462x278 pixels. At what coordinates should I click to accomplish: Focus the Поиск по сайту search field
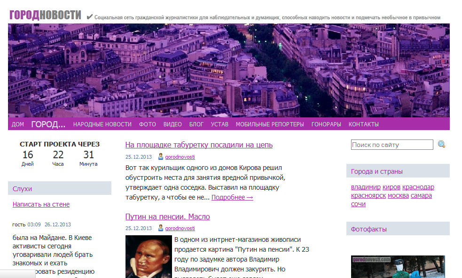tap(392, 145)
